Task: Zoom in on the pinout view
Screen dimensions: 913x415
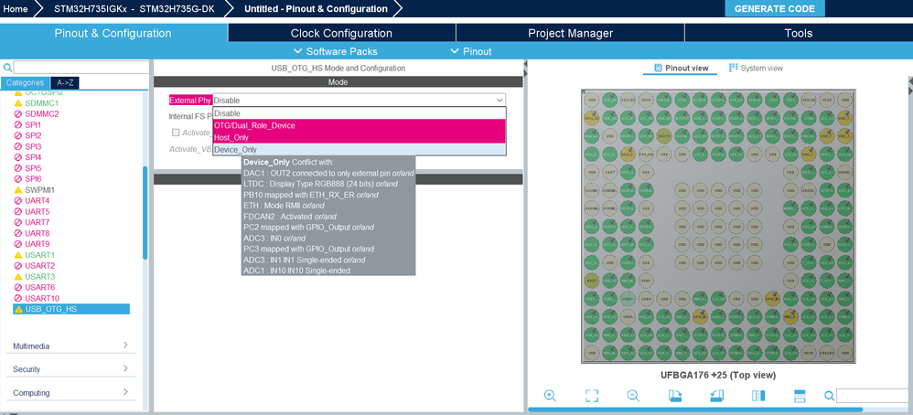Action: [x=550, y=396]
